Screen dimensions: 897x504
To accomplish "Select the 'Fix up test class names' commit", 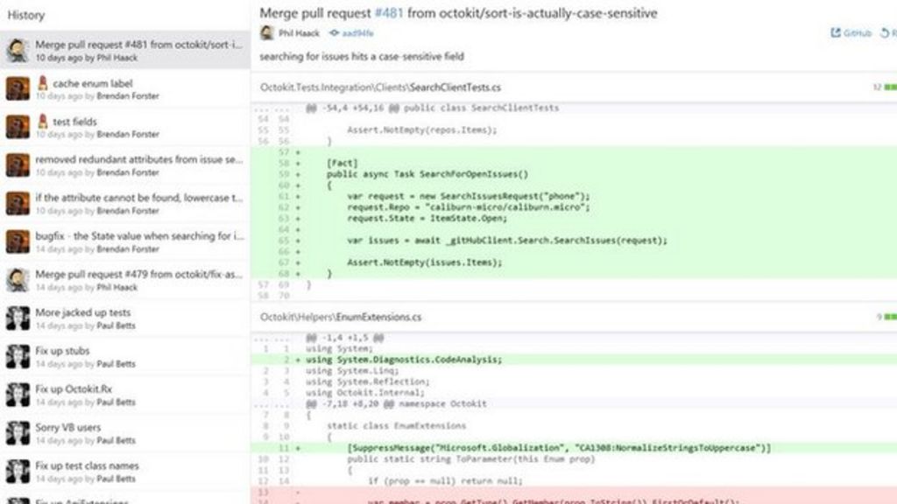I will [131, 472].
